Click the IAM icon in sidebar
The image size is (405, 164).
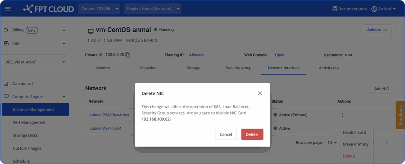click(x=6, y=43)
